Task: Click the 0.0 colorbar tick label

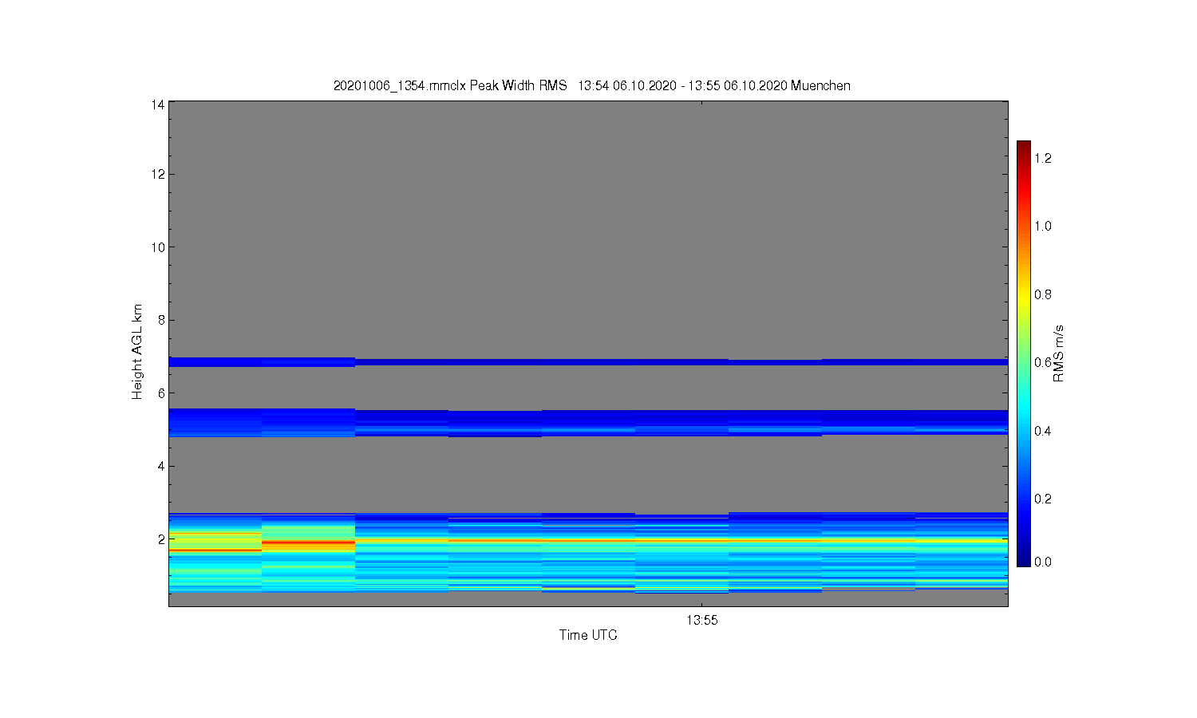Action: click(1043, 562)
